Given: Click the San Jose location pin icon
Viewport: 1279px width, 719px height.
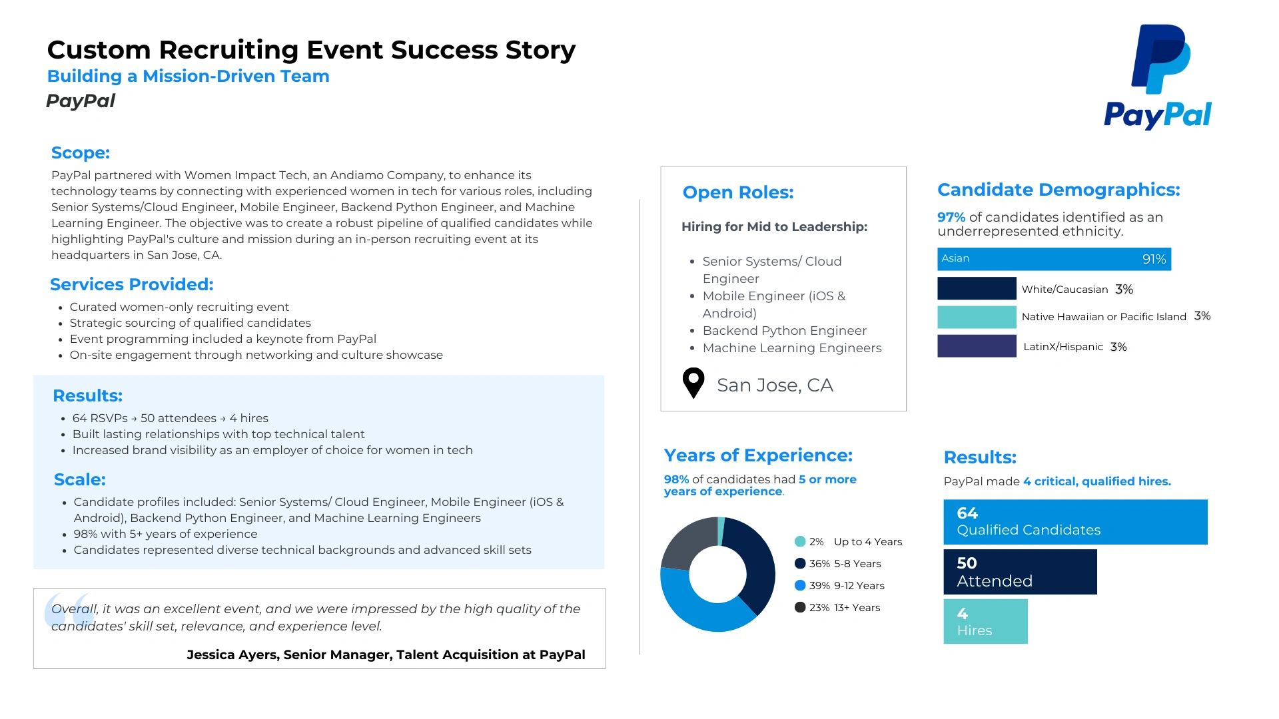Looking at the screenshot, I should tap(693, 383).
